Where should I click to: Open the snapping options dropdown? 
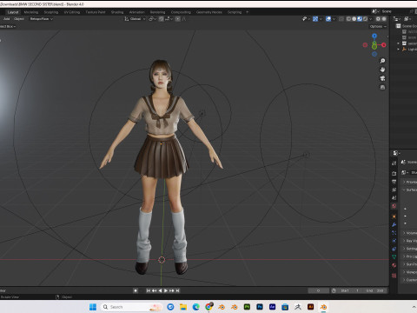[x=169, y=19]
